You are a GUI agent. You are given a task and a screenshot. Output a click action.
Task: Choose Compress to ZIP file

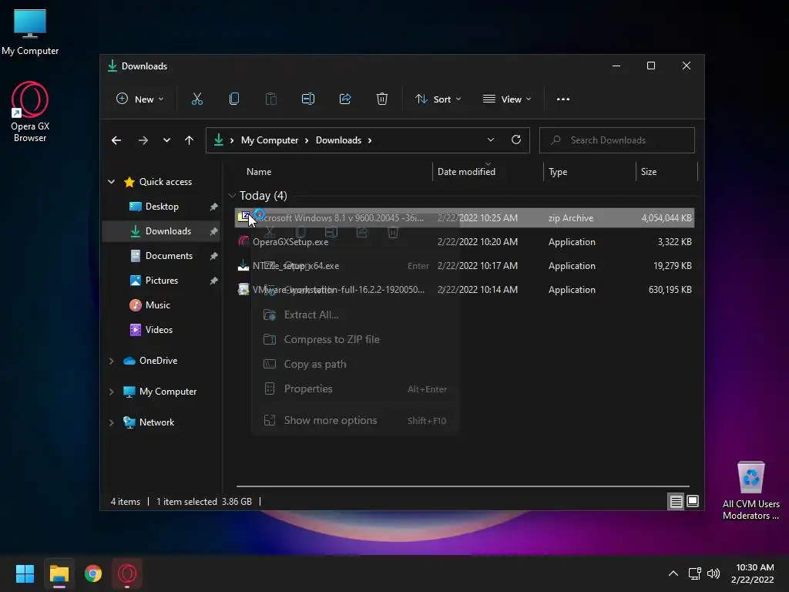pos(354,339)
